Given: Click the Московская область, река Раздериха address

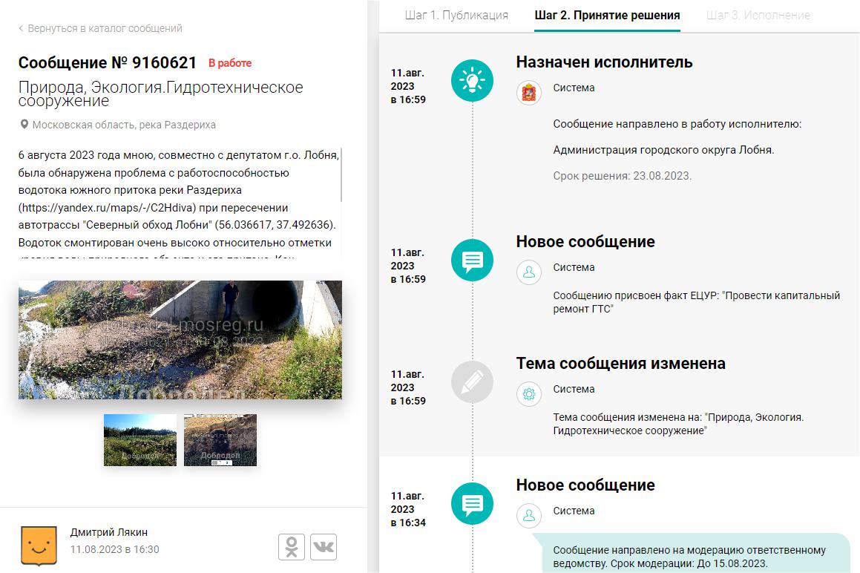Looking at the screenshot, I should coord(124,125).
